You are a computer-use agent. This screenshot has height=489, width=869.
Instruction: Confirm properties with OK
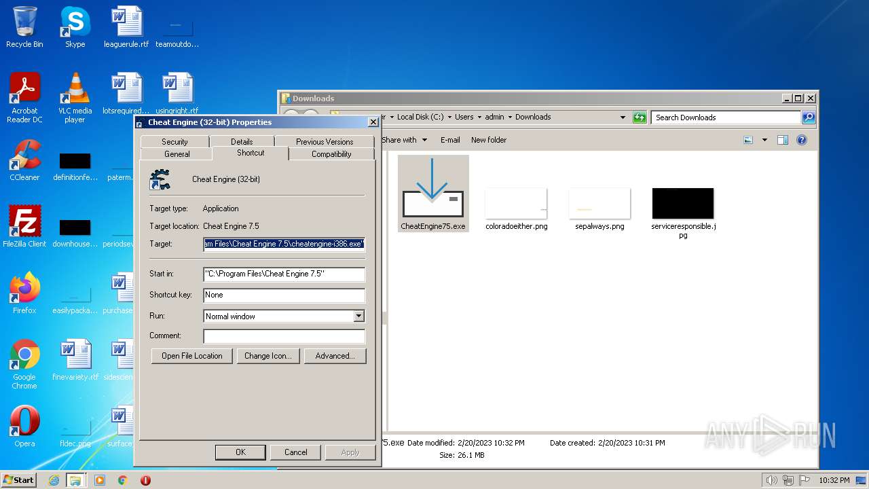point(240,452)
